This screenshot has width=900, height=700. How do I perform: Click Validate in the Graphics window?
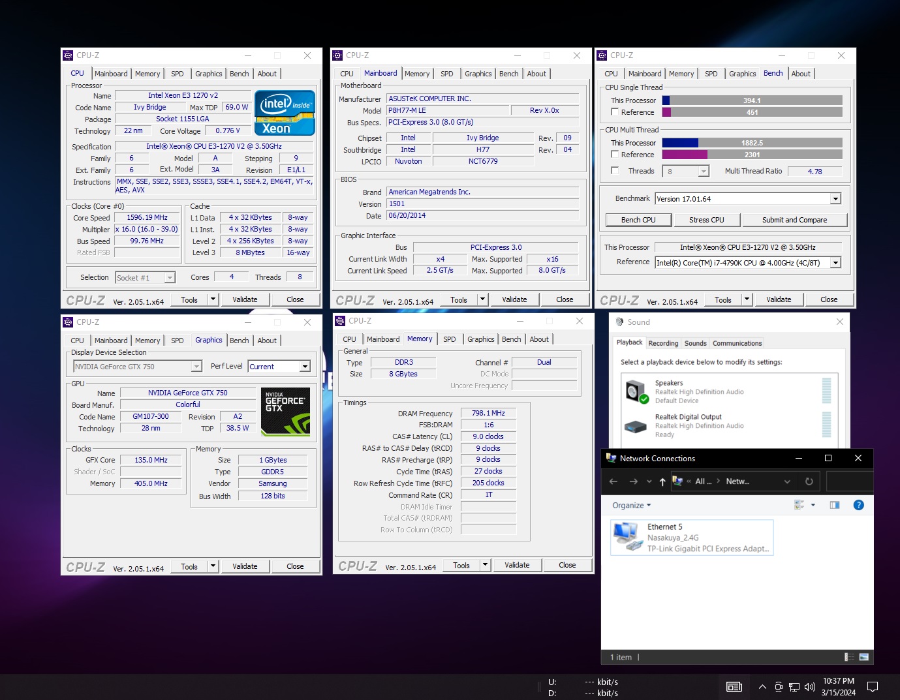coord(245,566)
